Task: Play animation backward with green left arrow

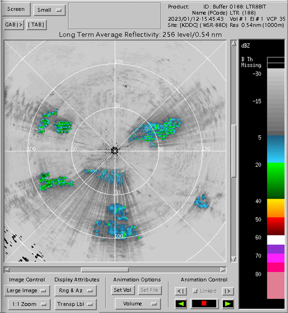Action: [x=181, y=304]
